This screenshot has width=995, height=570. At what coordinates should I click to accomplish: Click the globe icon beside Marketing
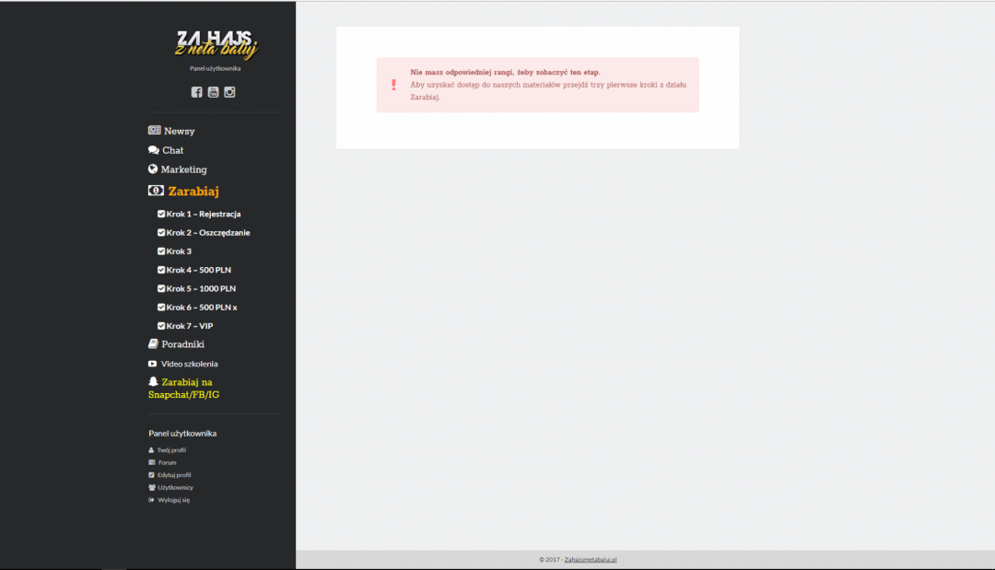[153, 169]
